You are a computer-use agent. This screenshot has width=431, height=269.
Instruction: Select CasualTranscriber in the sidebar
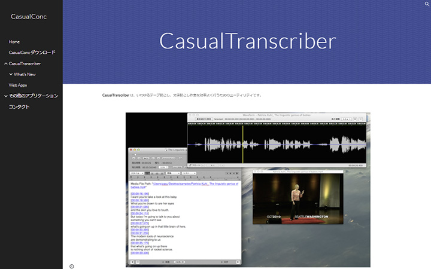(x=25, y=64)
